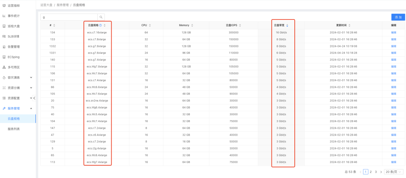Screen dimensions: 406x178
Task: Click the 巡检大盘 sidebar icon
Action: pyautogui.click(x=4, y=26)
